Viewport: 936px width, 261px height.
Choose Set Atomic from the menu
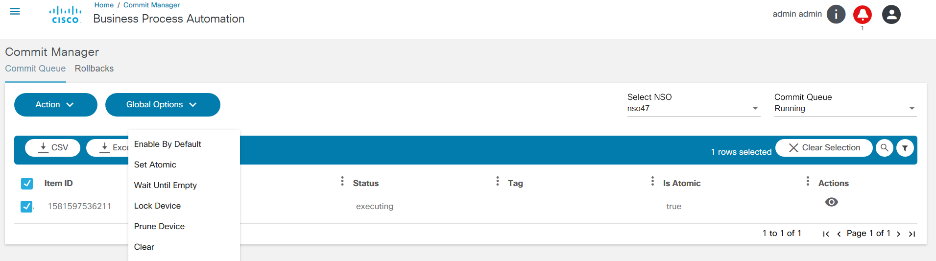[155, 165]
